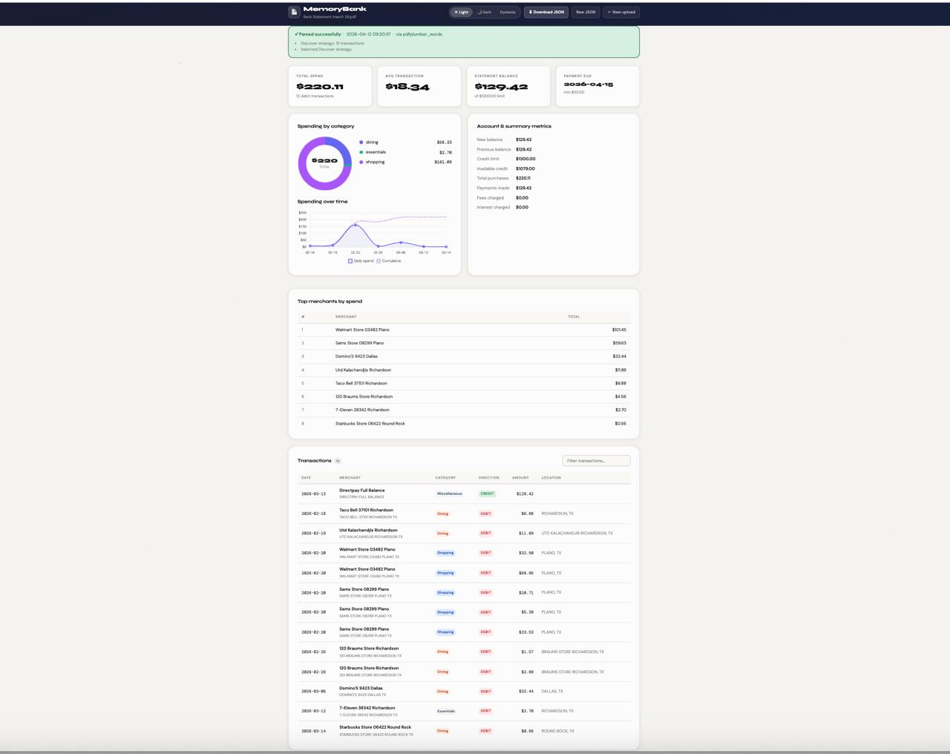Click the $5.39 Sams Store amount
Viewport: 950px width, 754px height.
(x=526, y=612)
